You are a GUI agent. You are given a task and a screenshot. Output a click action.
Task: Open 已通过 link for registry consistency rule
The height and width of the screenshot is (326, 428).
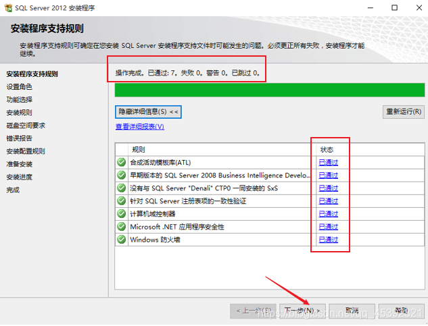pyautogui.click(x=329, y=201)
